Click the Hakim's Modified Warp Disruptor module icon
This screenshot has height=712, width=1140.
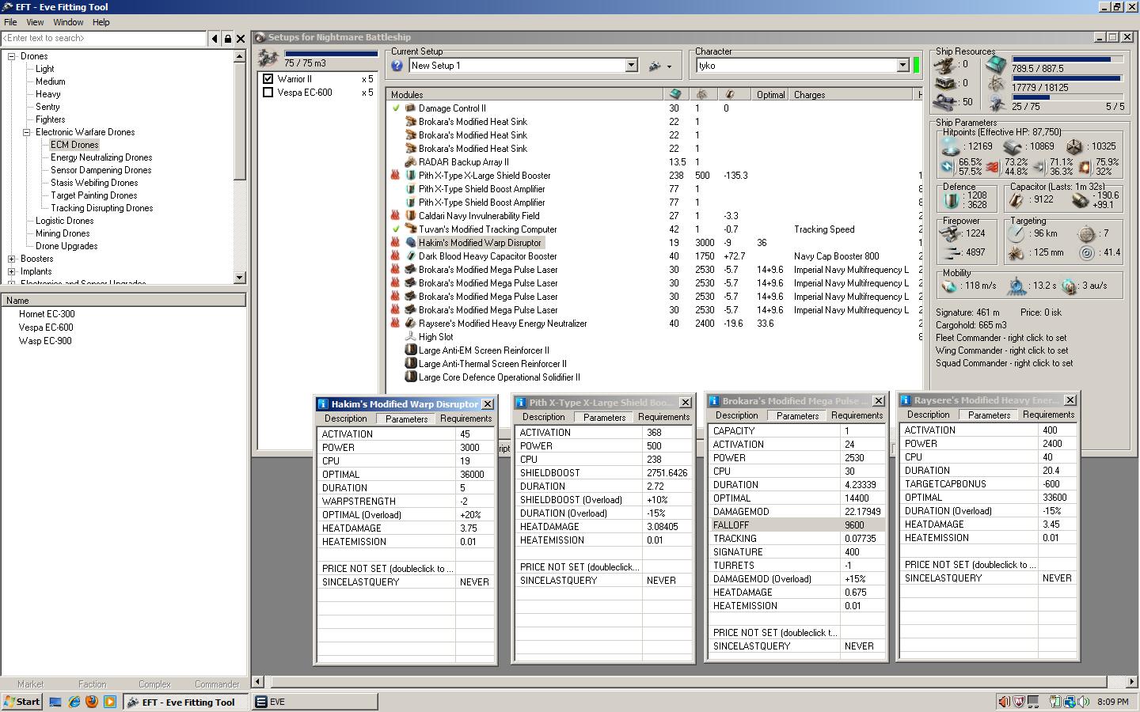coord(410,243)
